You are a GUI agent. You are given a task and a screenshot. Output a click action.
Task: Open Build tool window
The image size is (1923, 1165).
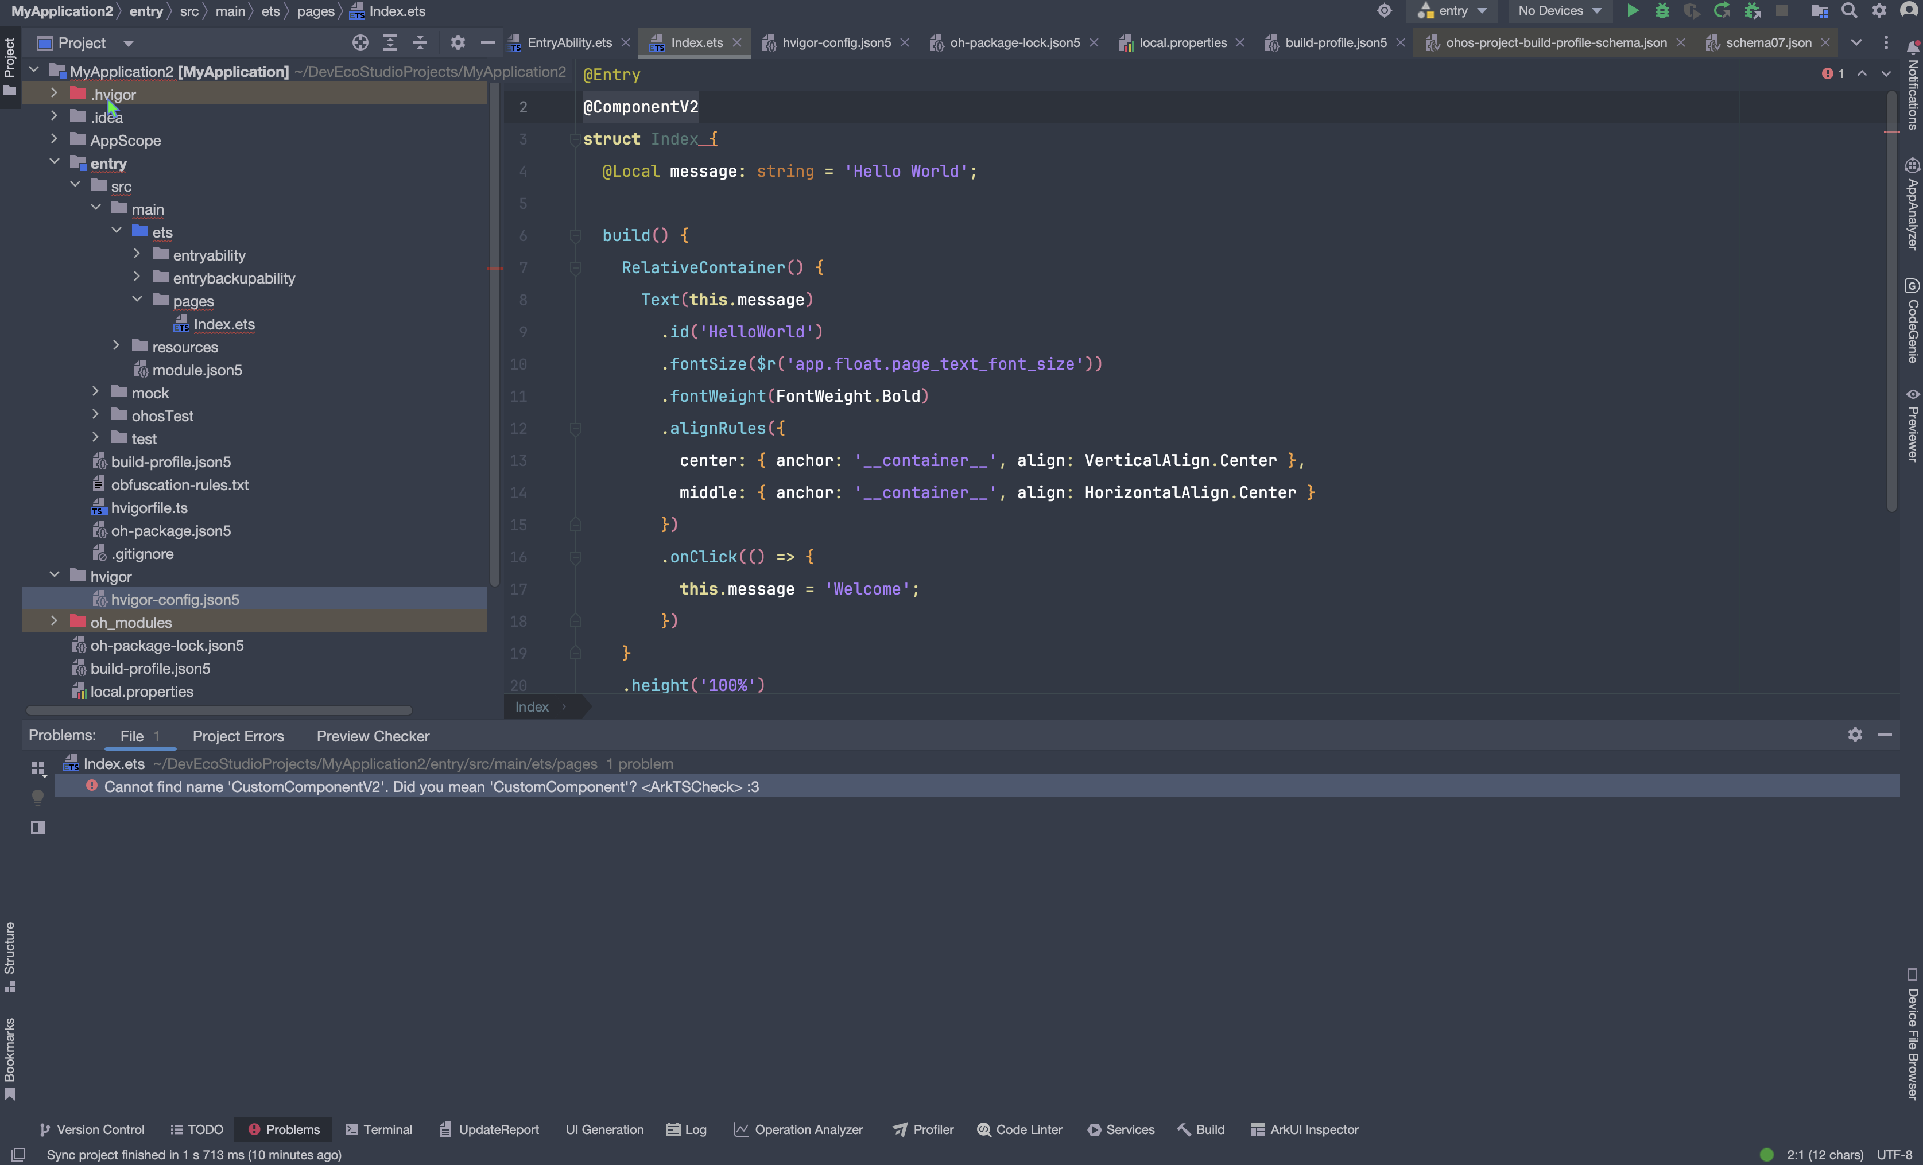point(1202,1129)
